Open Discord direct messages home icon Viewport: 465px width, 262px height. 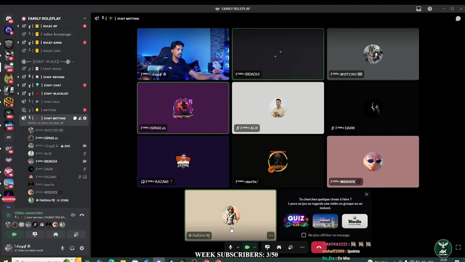(9, 19)
